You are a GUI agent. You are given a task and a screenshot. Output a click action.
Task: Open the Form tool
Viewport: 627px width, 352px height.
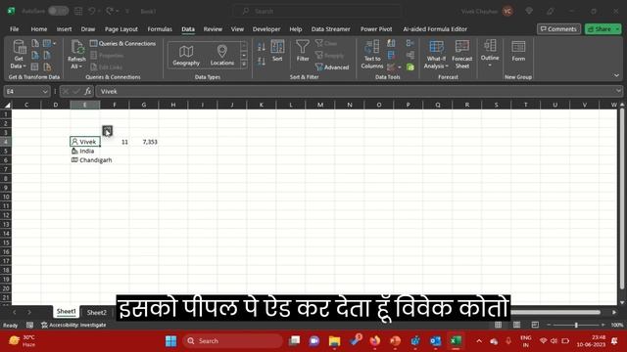[x=518, y=51]
